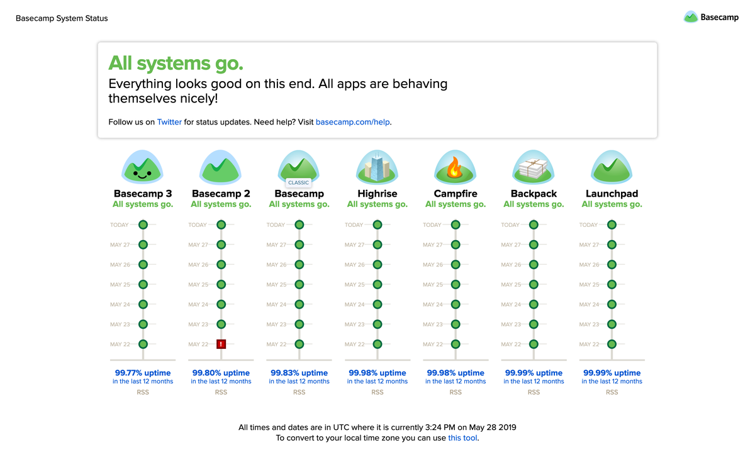Visit the basecamp.com/help link
755x462 pixels.
(x=353, y=122)
